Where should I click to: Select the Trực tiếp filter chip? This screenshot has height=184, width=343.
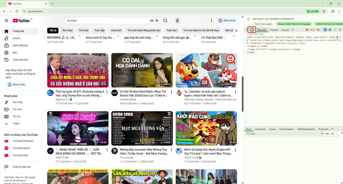point(99,30)
